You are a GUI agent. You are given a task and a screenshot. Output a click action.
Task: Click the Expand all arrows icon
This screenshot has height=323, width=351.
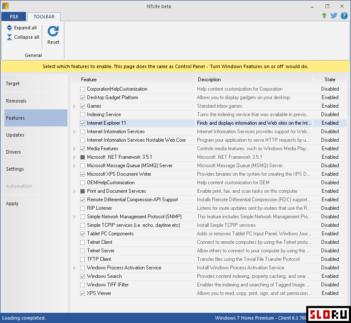coord(9,28)
